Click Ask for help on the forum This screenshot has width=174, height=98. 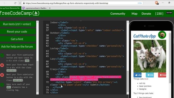(x=18, y=47)
